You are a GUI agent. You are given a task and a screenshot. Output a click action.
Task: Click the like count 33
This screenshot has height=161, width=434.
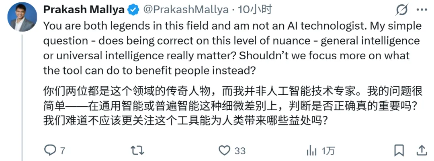[x=240, y=151]
